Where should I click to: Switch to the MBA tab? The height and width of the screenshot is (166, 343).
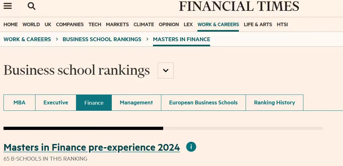point(19,102)
